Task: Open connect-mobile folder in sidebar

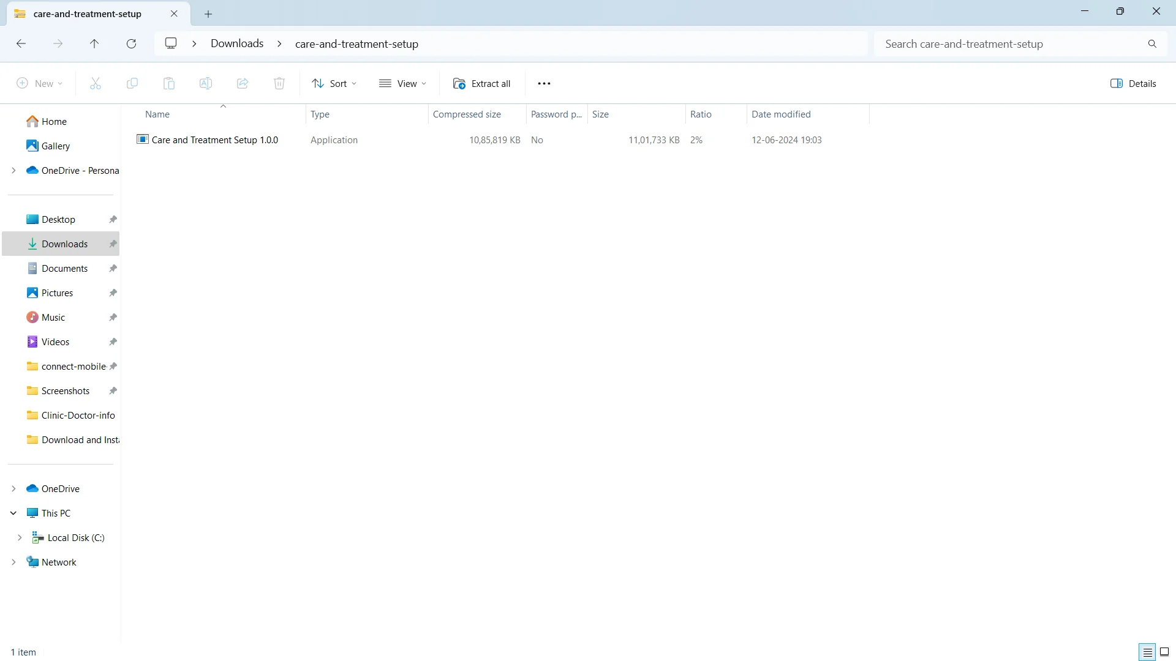Action: [73, 367]
